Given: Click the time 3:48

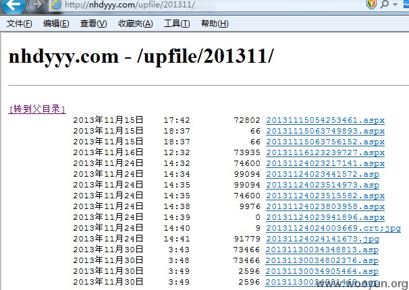Looking at the screenshot, I should [x=179, y=260].
